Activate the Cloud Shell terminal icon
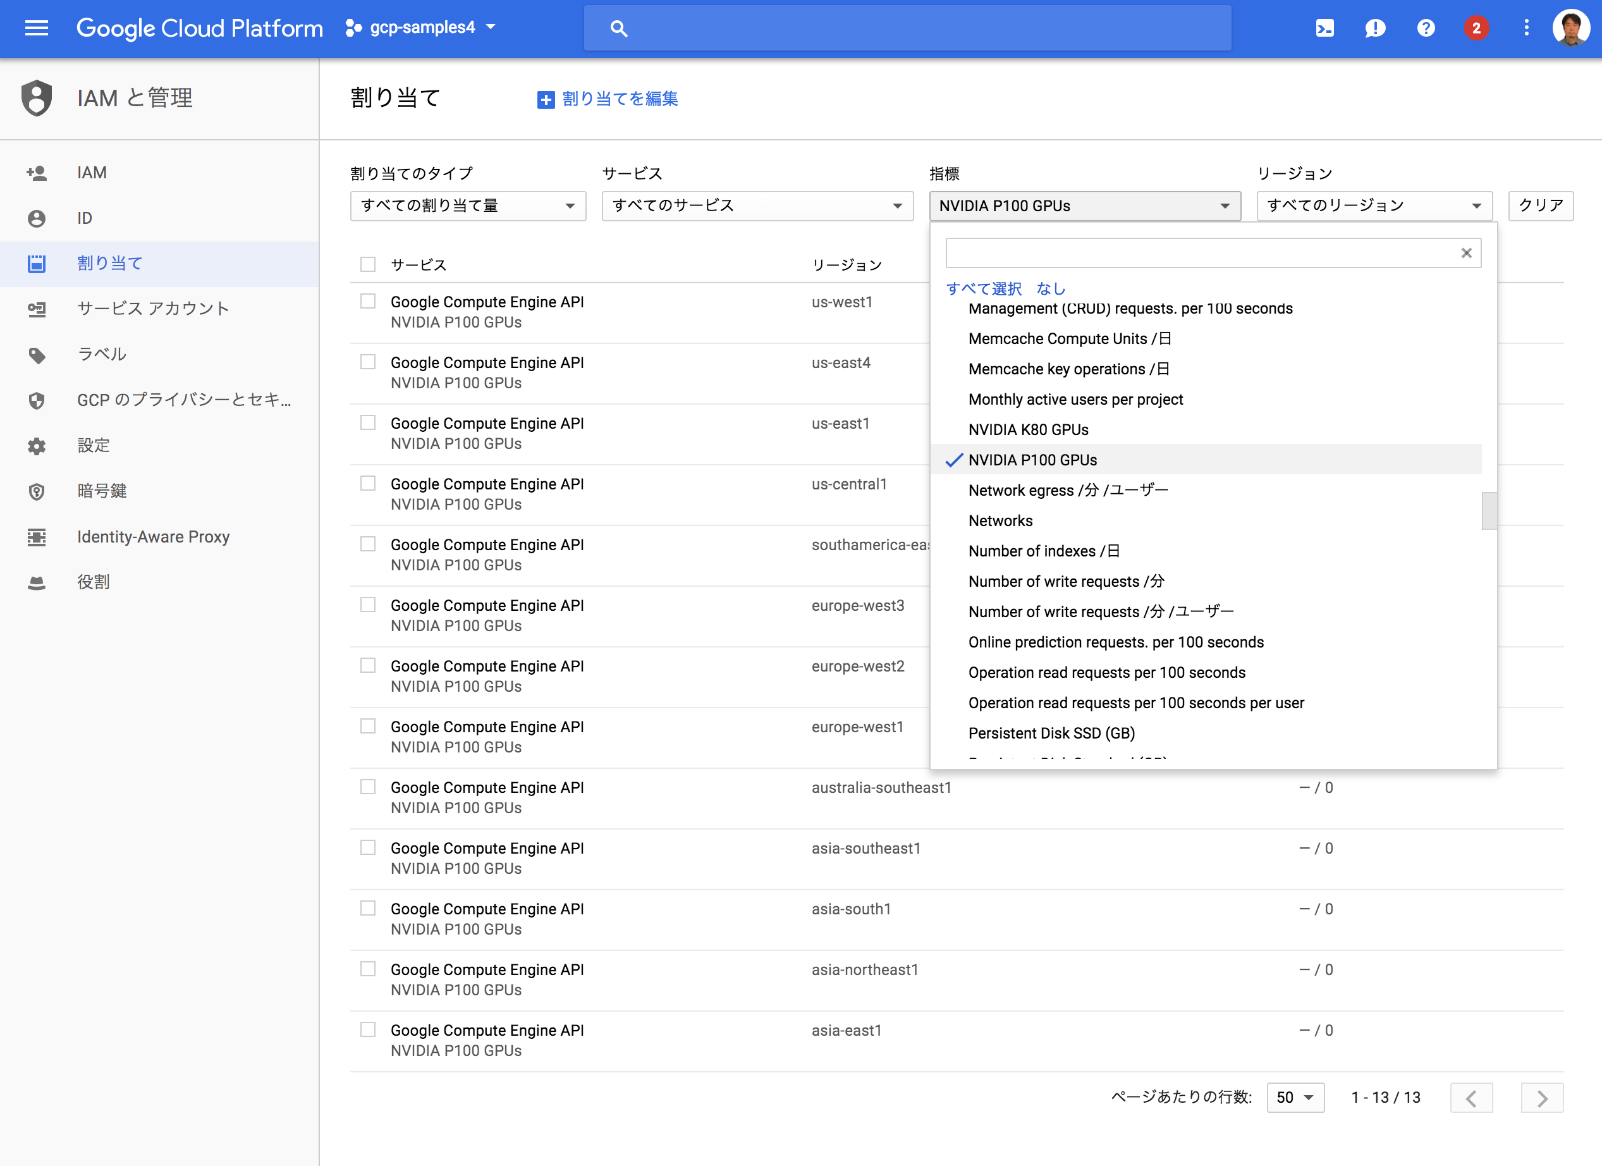 [x=1325, y=28]
